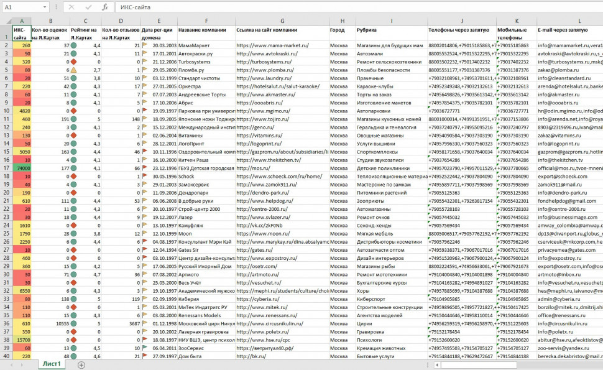The width and height of the screenshot is (603, 370).
Task: Select the green cell with value 74000
Action: coord(22,168)
